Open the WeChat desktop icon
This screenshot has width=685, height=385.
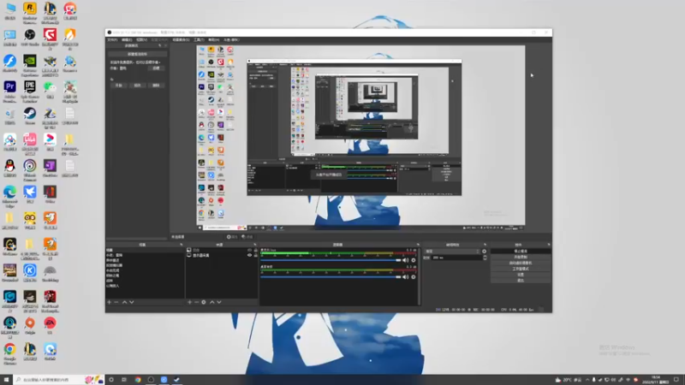pos(50,90)
